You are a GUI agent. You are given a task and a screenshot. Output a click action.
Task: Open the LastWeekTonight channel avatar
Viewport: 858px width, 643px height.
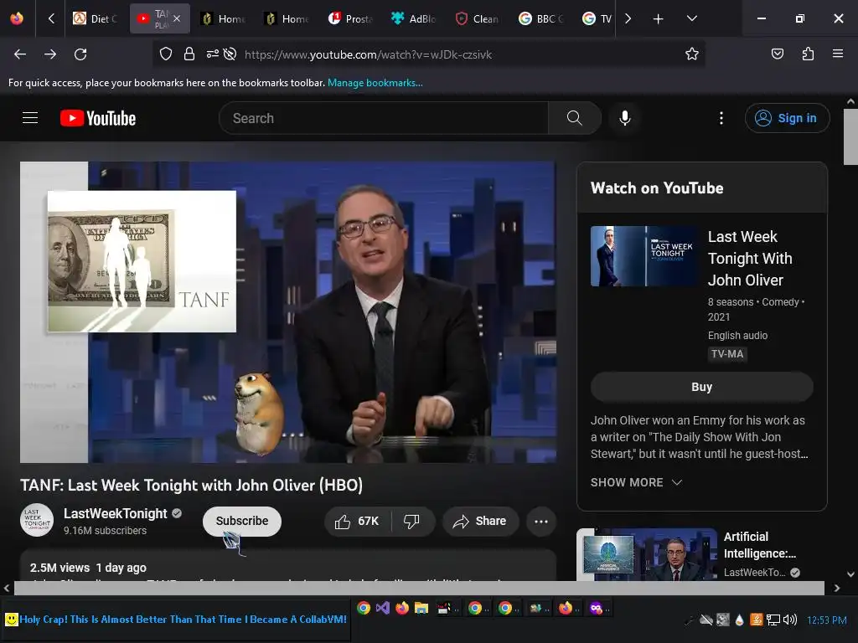37,520
